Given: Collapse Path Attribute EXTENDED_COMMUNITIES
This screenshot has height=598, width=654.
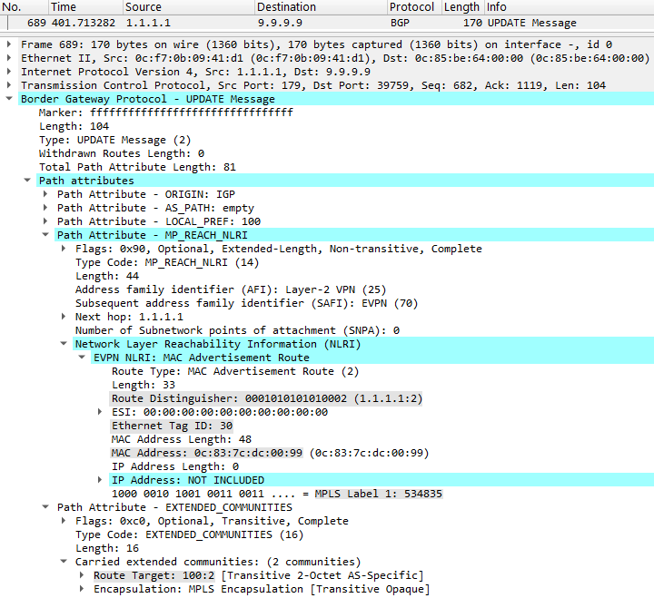Looking at the screenshot, I should pos(45,507).
